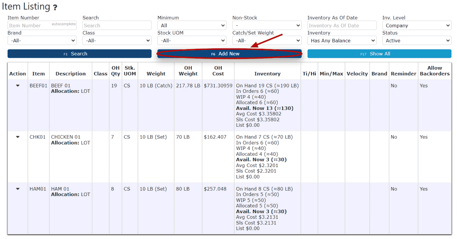This screenshot has height=239, width=457.
Task: Expand the Stock UOM dropdown
Action: (x=192, y=41)
